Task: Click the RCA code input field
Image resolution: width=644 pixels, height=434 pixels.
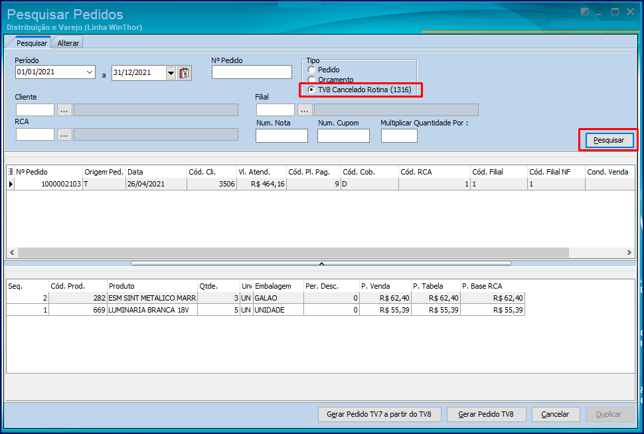Action: tap(35, 135)
